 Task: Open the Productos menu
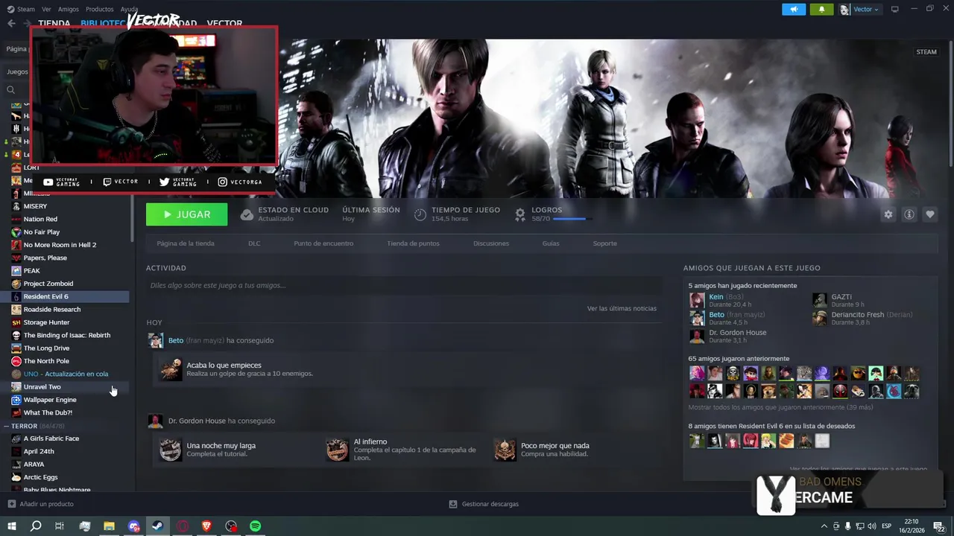point(99,9)
